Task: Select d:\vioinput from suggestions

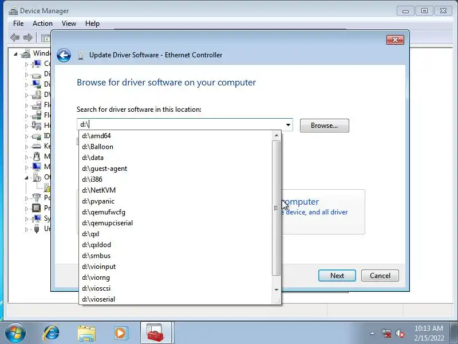Action: click(x=176, y=267)
